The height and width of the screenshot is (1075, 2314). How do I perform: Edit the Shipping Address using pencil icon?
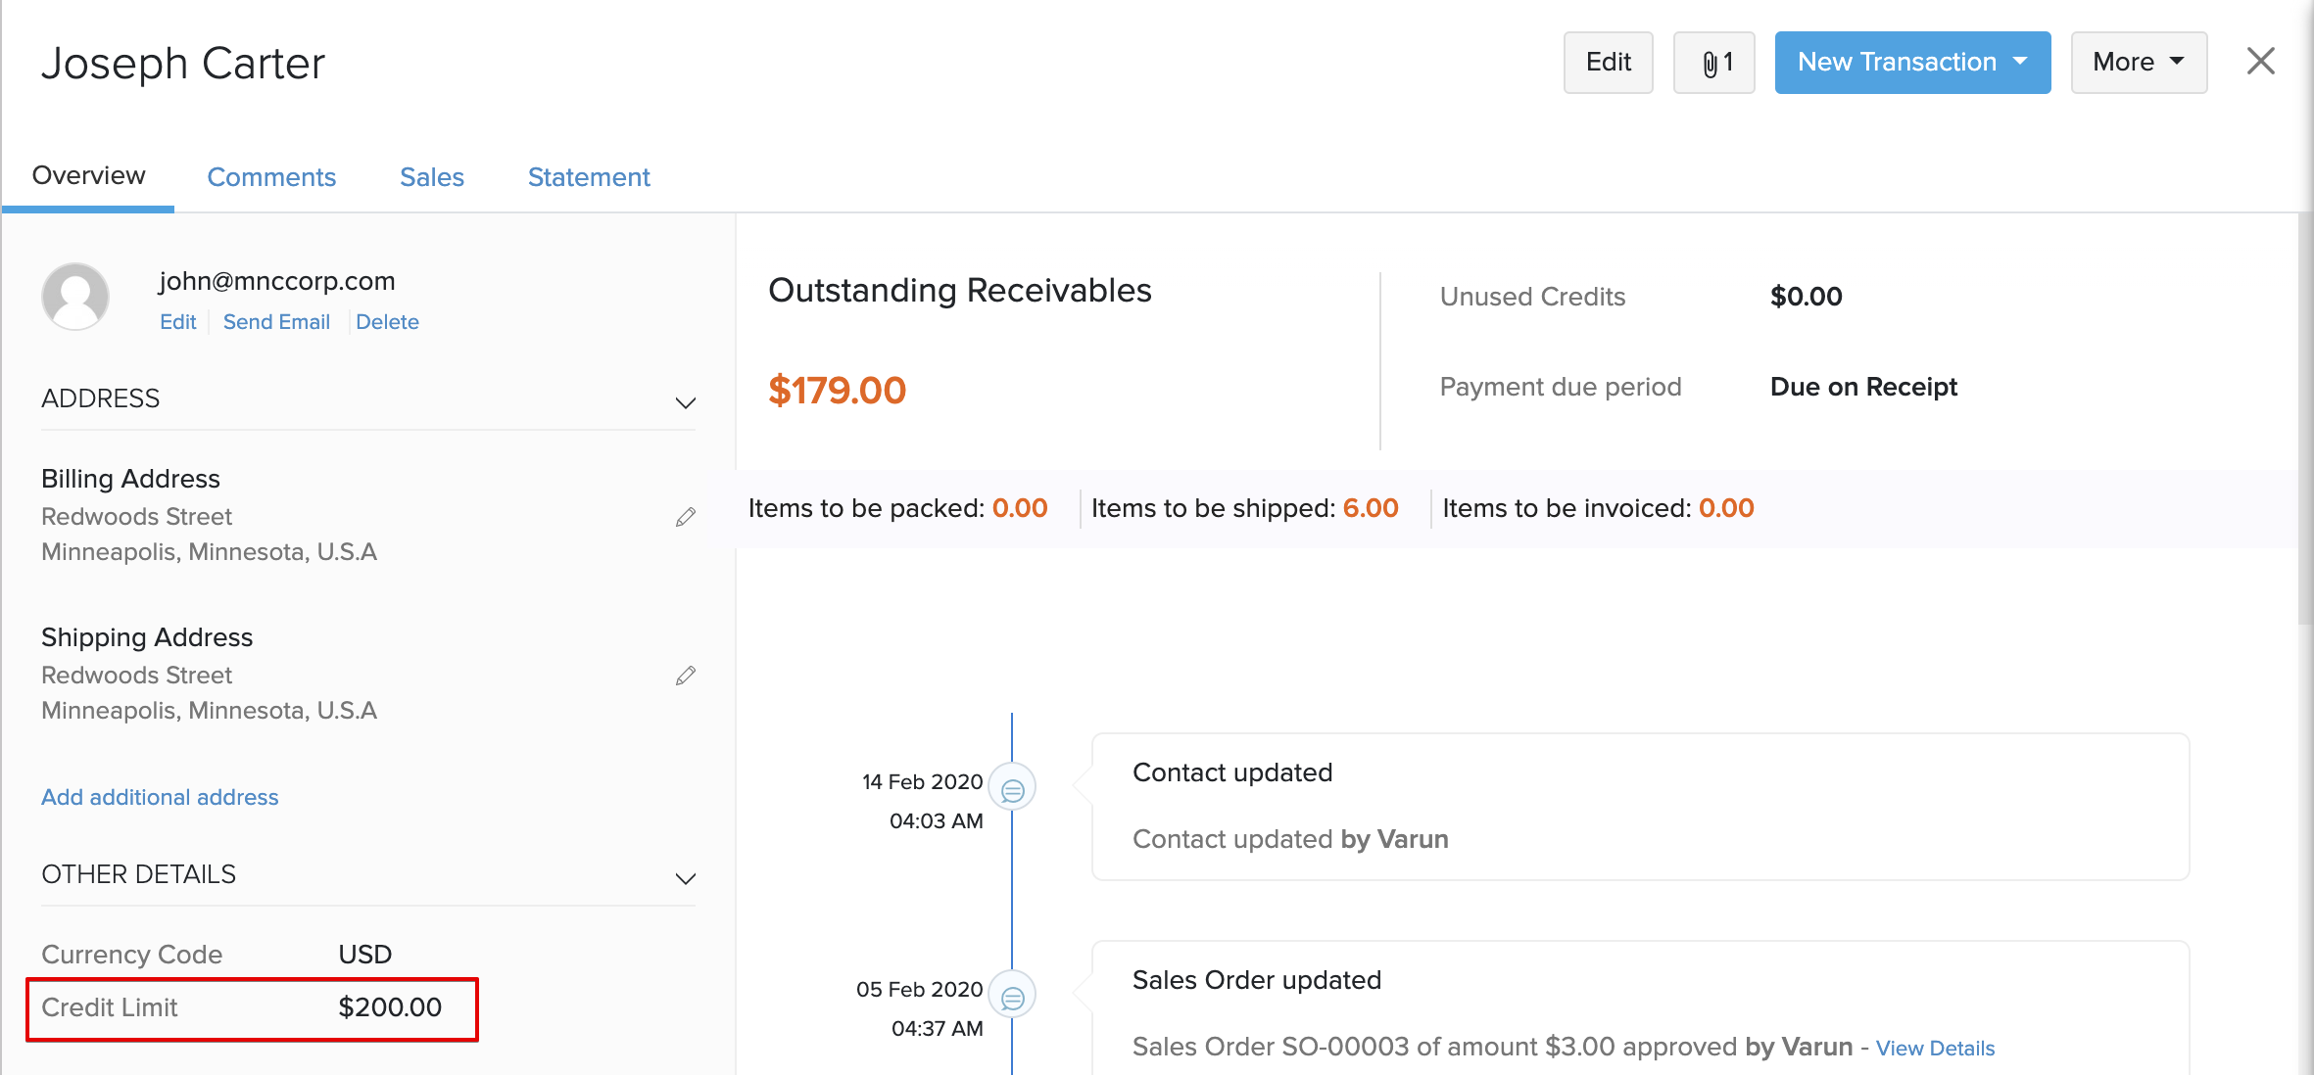685,675
